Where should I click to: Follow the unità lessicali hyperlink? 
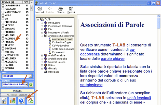coord(139,98)
